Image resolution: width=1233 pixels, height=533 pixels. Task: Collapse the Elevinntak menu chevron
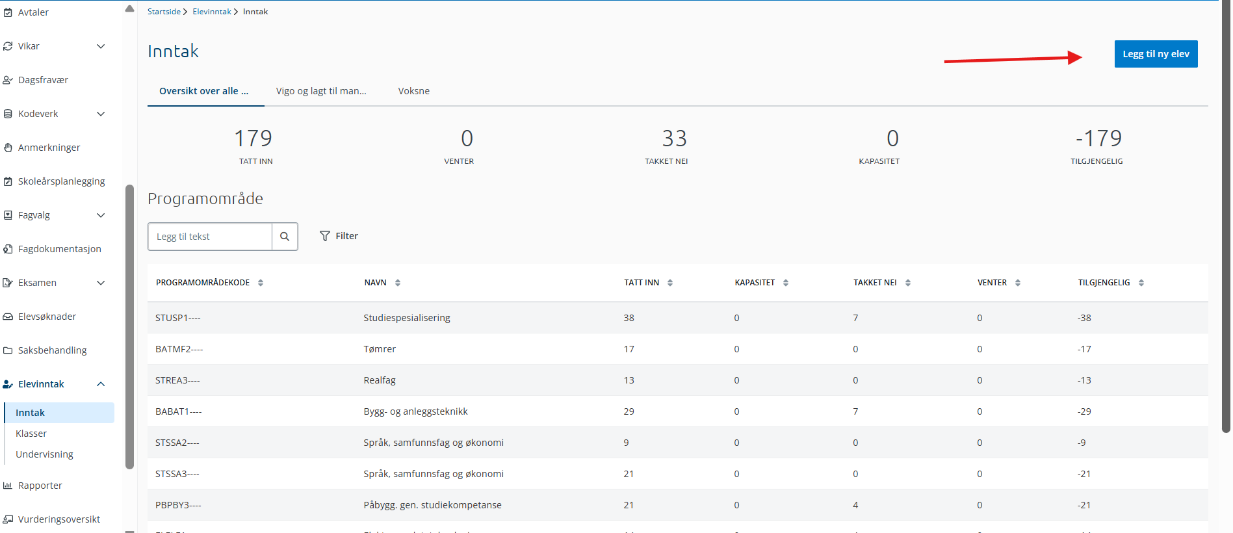coord(101,384)
